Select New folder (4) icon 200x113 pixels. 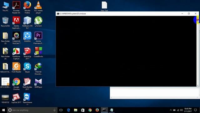(x=5, y=53)
